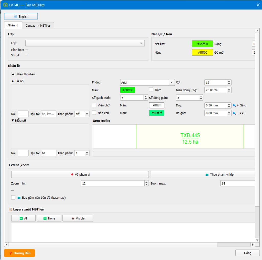The image size is (262, 260).
Task: Click the Đóng close button
Action: [x=247, y=253]
